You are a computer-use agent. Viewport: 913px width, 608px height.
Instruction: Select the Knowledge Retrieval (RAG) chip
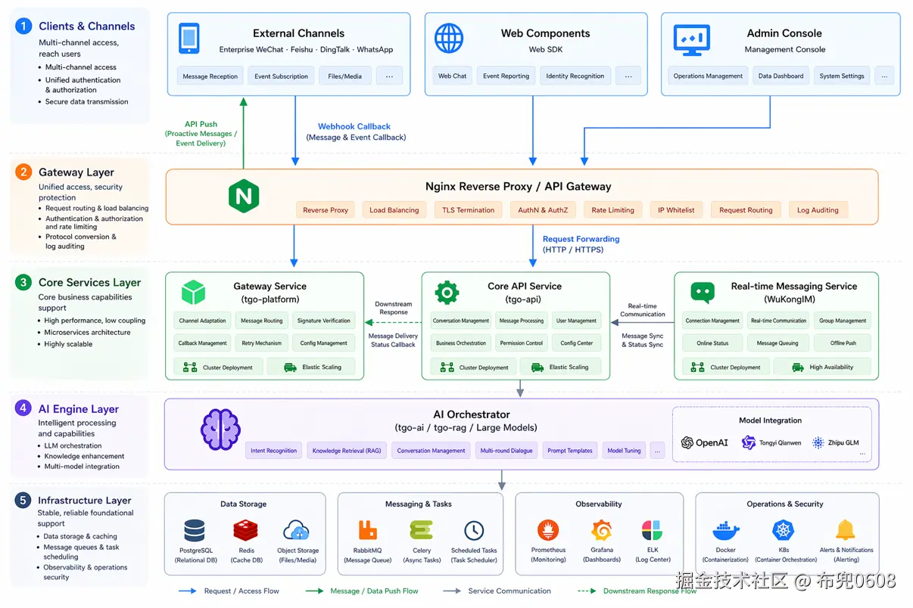(347, 451)
